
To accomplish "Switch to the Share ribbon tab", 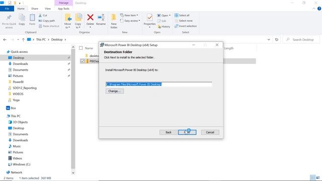I will (x=35, y=9).
